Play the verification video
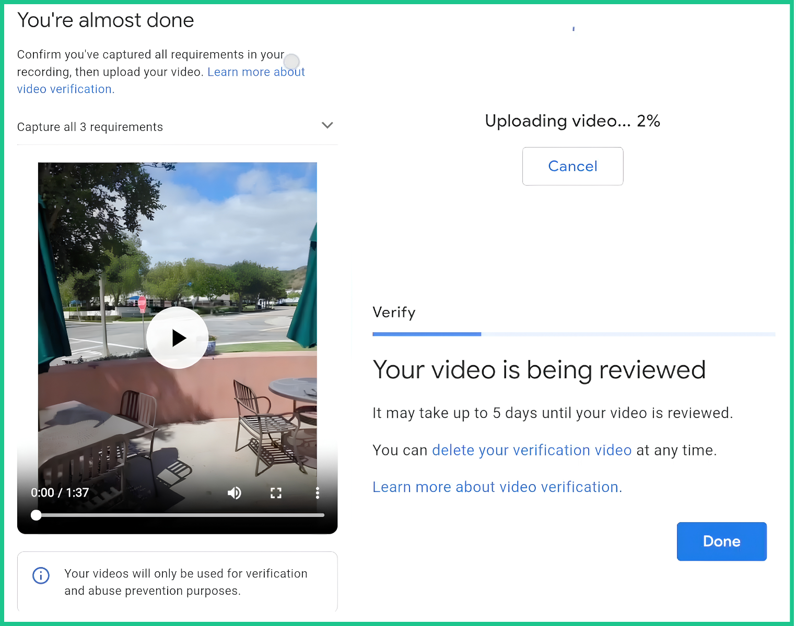This screenshot has width=796, height=626. tap(178, 338)
